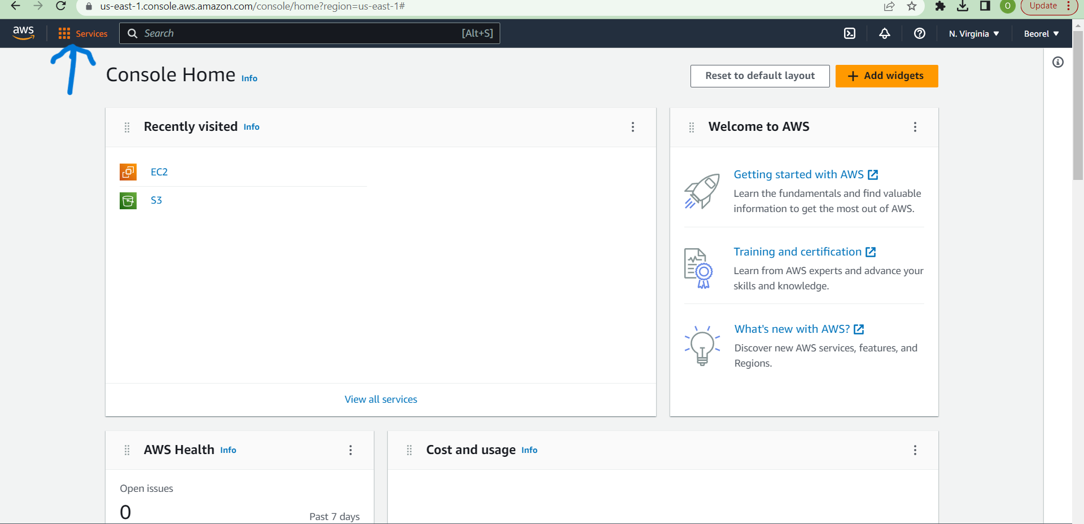Open the notifications bell
This screenshot has width=1084, height=524.
(885, 34)
